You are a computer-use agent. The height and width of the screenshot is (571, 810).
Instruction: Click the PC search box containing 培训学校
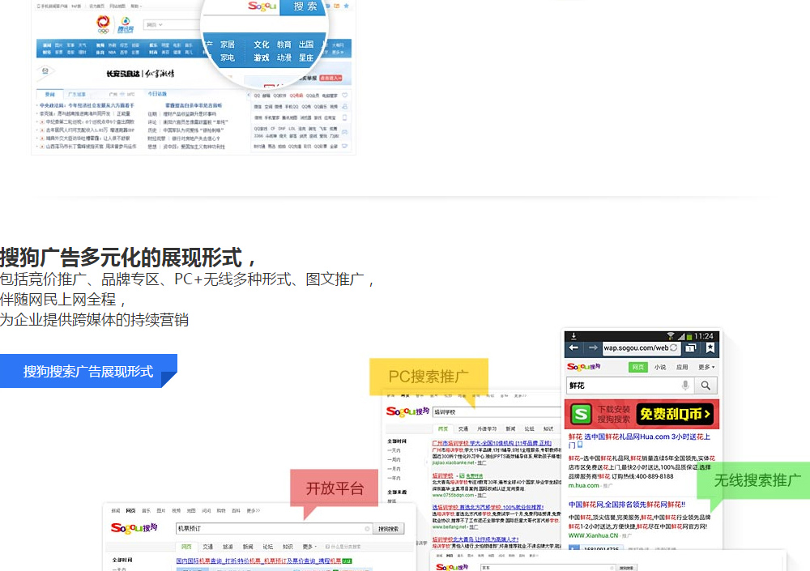coord(496,411)
